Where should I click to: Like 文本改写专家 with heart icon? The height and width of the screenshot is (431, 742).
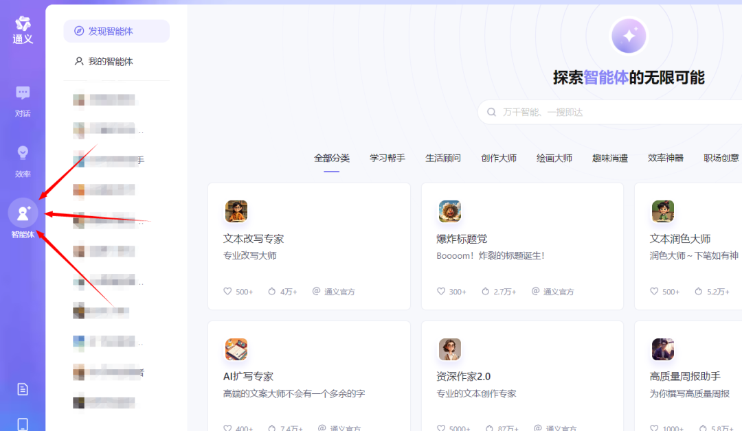point(227,291)
